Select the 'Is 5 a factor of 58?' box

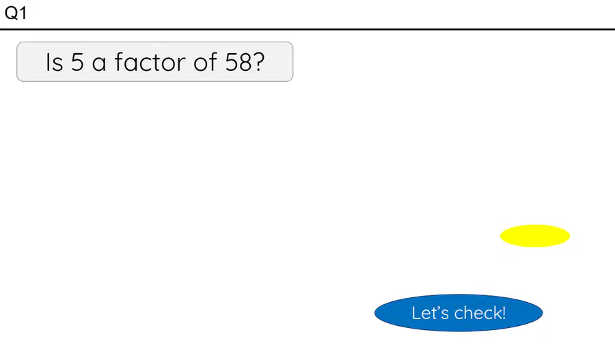[155, 62]
